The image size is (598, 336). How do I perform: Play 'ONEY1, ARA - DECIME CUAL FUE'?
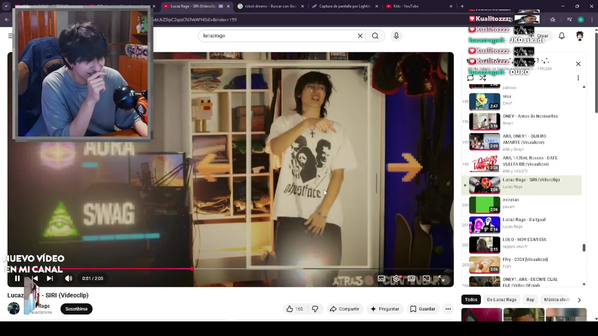[522, 281]
